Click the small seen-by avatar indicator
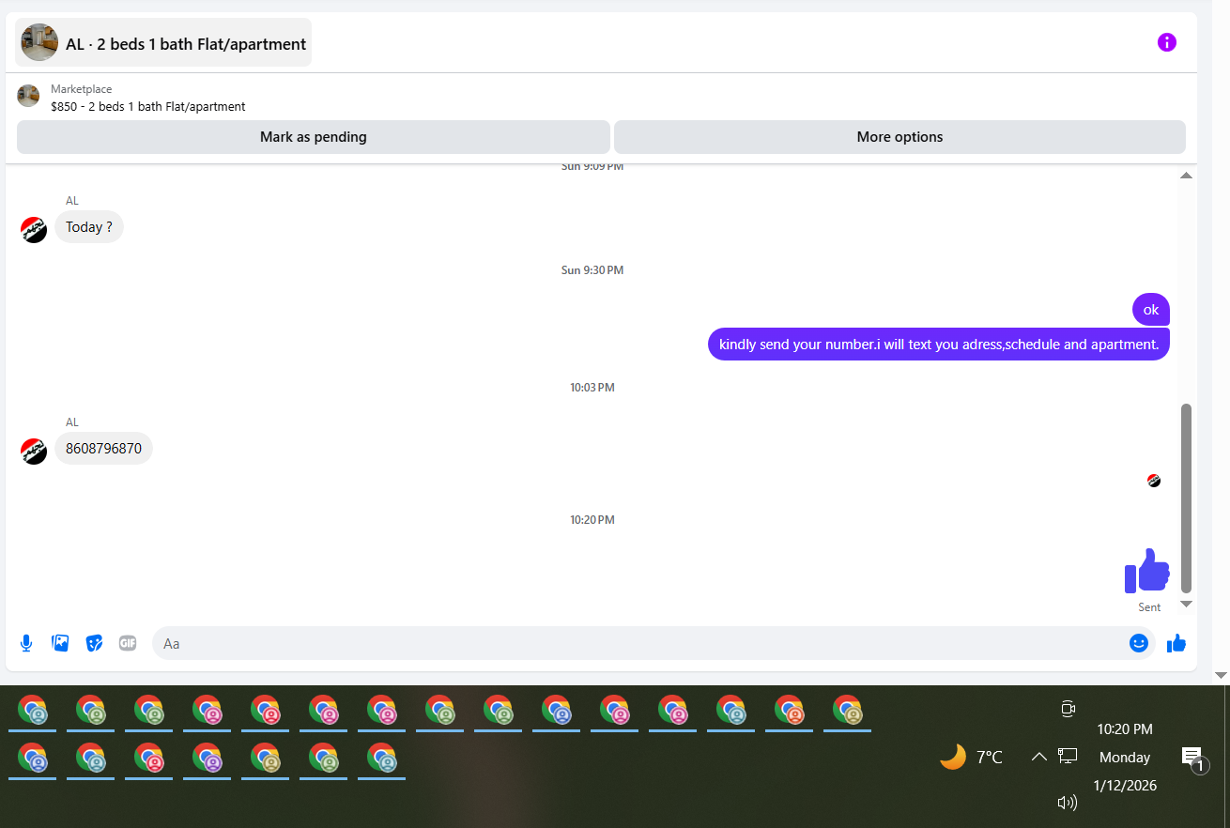This screenshot has width=1230, height=828. [1154, 481]
